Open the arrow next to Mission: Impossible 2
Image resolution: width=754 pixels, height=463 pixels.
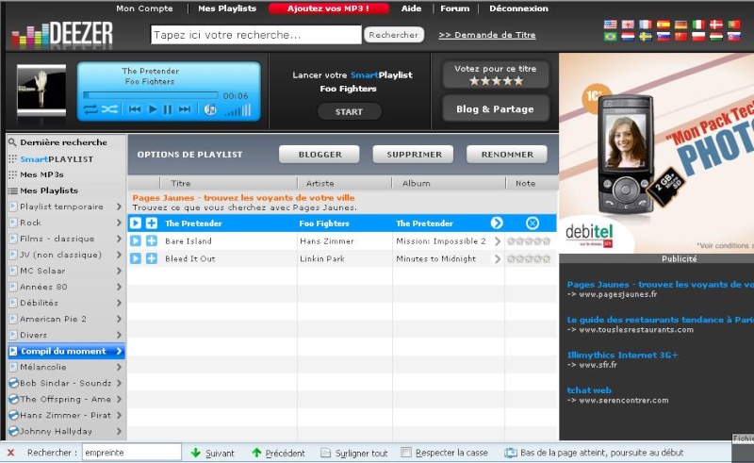point(498,240)
